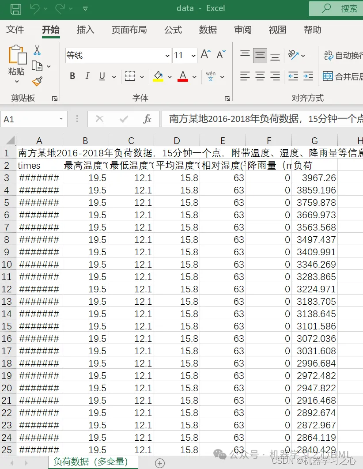Viewport: 363px width, 469px height.
Task: Click the formula bar text field
Action: tap(262, 119)
